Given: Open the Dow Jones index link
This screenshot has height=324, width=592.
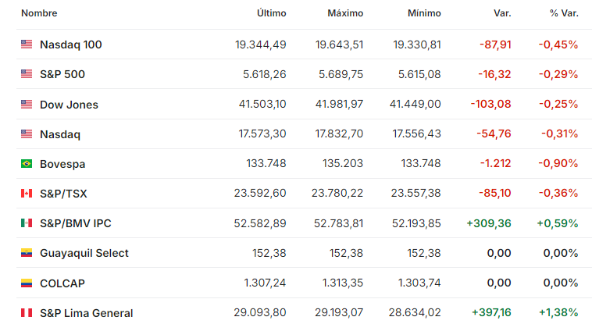Looking at the screenshot, I should tap(69, 105).
